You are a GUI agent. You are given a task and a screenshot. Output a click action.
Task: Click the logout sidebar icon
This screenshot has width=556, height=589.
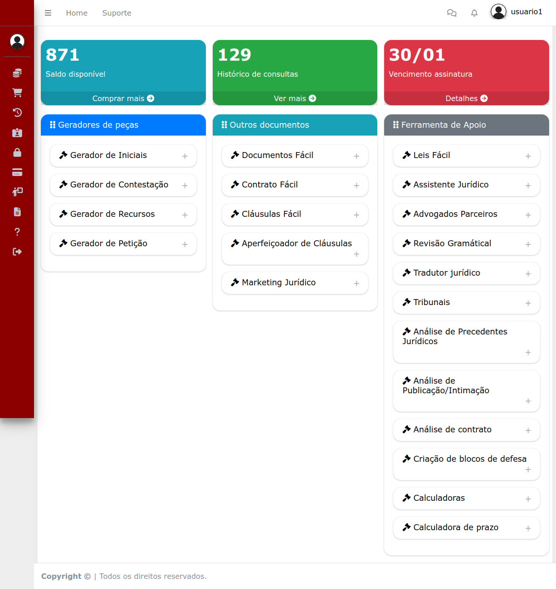[x=17, y=252]
